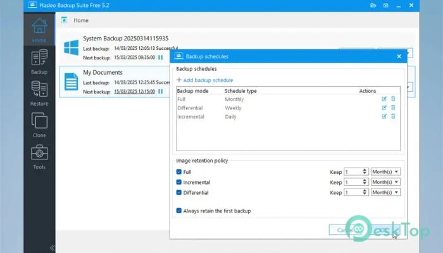The width and height of the screenshot is (443, 253).
Task: Pause the My Documents next schedule
Action: click(x=161, y=92)
